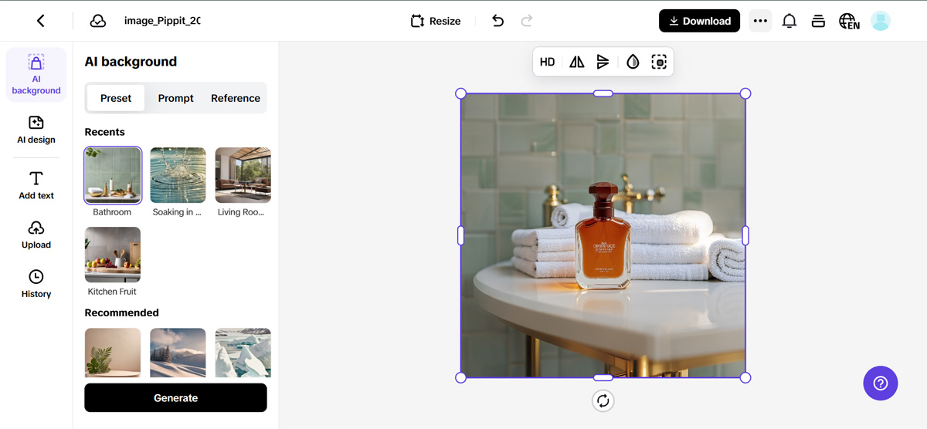Switch to the Prompt tab
Viewport: 927px width, 429px height.
pyautogui.click(x=176, y=98)
